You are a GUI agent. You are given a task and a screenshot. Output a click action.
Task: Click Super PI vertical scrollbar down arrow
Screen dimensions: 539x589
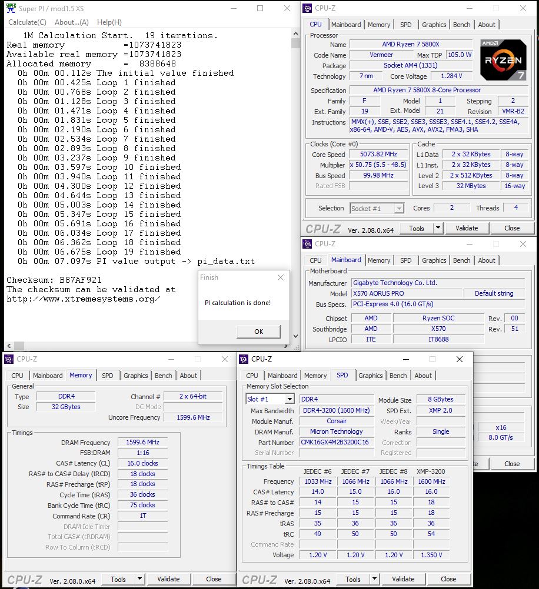(295, 336)
